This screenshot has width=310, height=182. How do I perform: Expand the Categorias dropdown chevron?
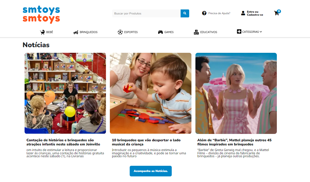click(x=261, y=32)
